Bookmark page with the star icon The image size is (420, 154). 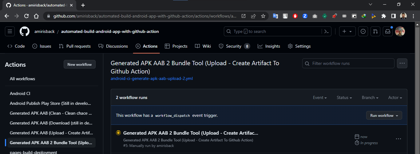[263, 16]
